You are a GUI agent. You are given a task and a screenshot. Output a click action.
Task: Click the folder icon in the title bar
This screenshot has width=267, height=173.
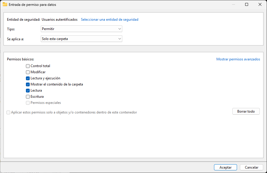5,4
